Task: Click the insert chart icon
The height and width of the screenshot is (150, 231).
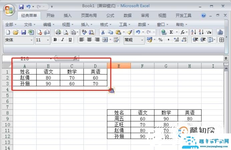Action: tap(220, 32)
